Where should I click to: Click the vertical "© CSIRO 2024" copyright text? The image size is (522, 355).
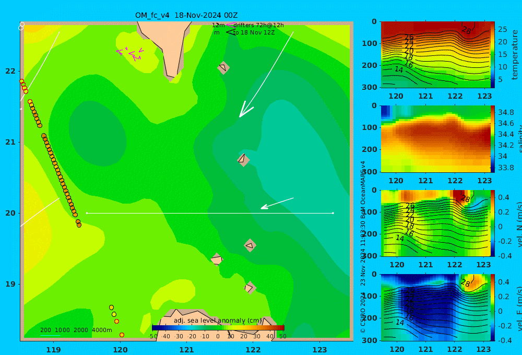coord(363,312)
